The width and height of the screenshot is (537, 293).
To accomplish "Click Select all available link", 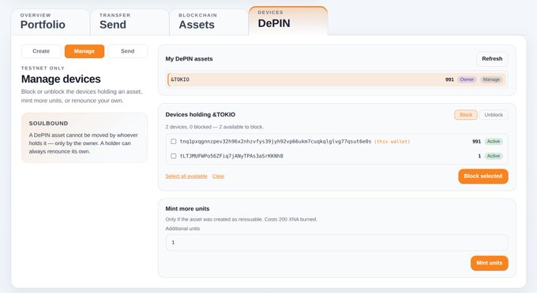I will coord(186,176).
